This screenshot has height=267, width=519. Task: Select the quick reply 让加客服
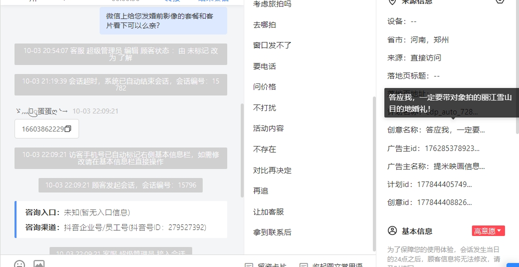point(268,211)
